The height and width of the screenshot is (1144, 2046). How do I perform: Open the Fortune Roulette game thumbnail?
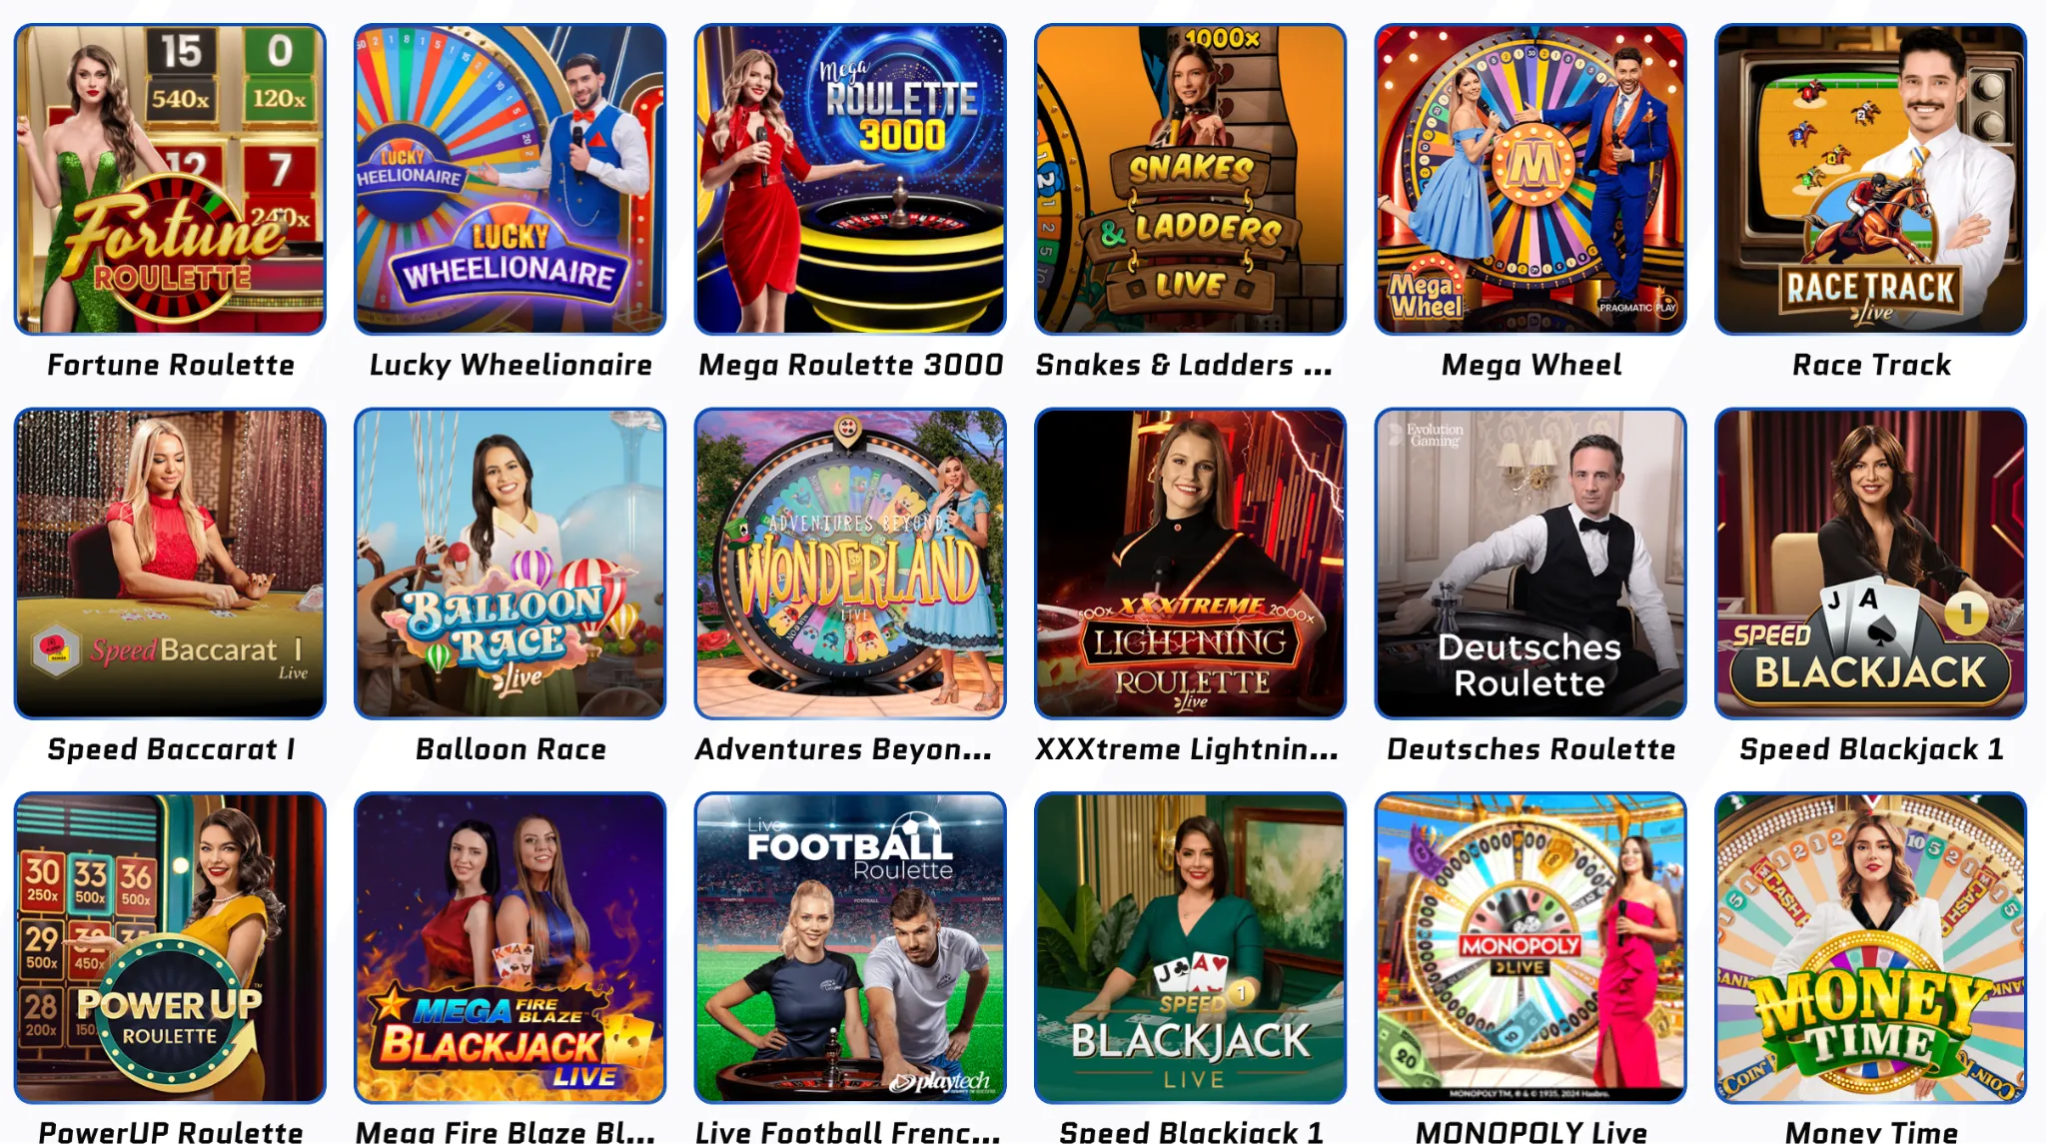click(170, 180)
